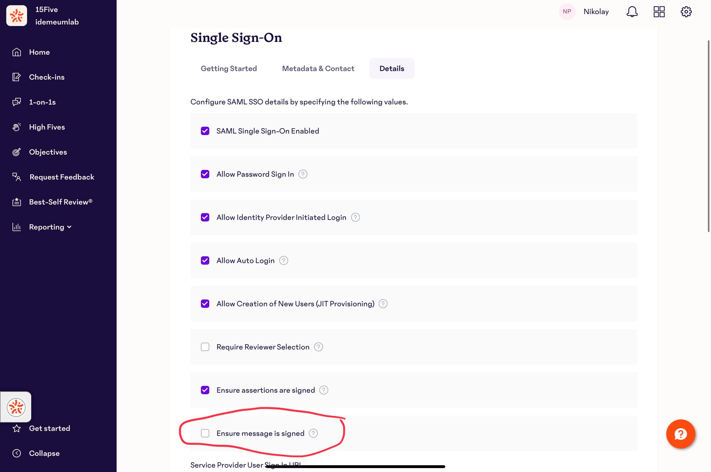Click the orange help chat bubble
Image resolution: width=711 pixels, height=472 pixels.
[680, 434]
